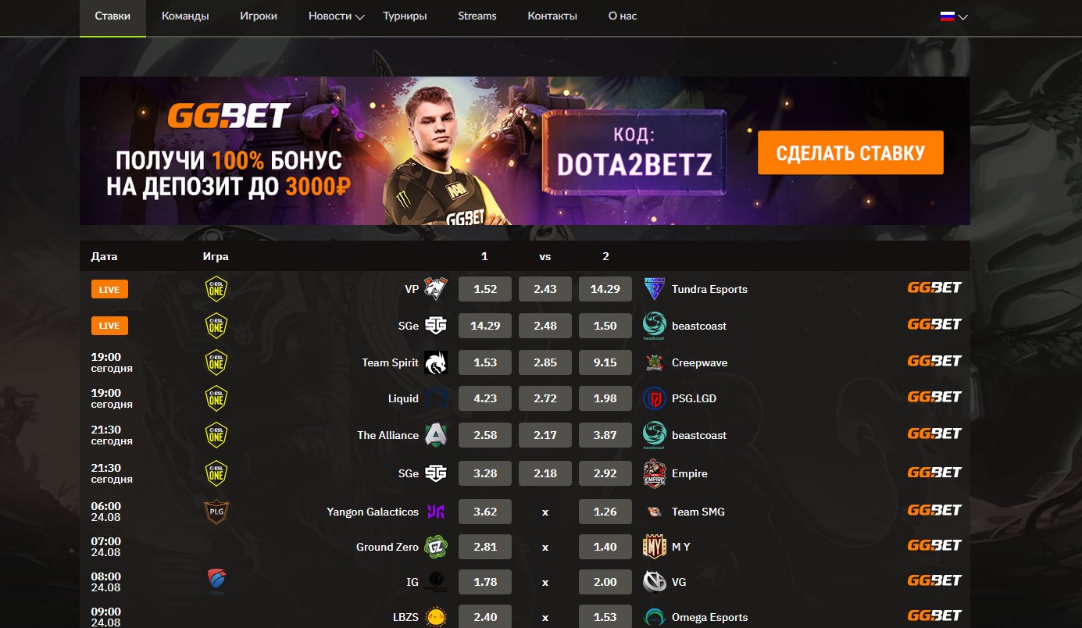This screenshot has width=1082, height=628.
Task: Click the GGBET logo in VG row
Action: click(934, 580)
